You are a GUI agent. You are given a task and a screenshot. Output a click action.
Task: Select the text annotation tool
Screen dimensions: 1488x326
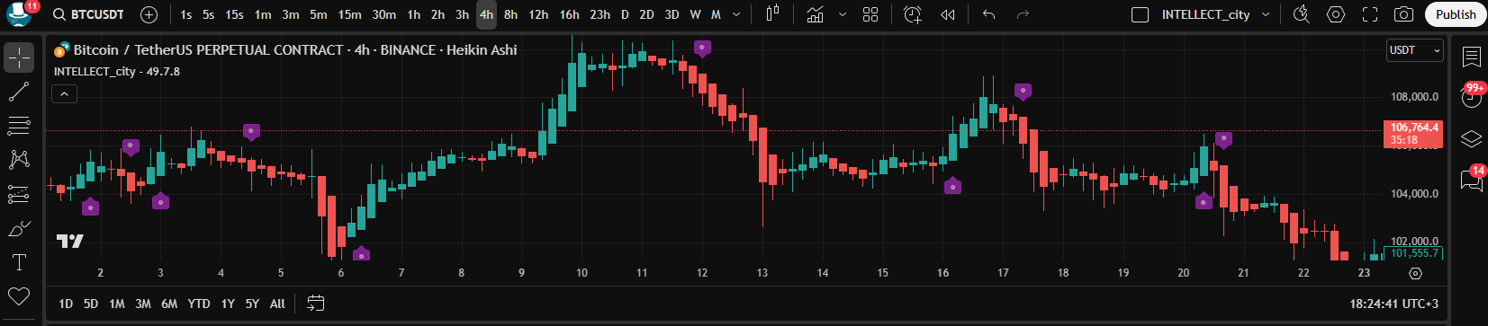pos(19,262)
